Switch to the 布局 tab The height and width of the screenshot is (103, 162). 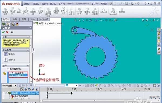pyautogui.click(x=15, y=19)
